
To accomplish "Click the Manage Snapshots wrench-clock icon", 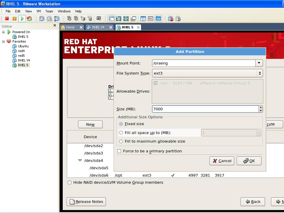I will [57, 19].
